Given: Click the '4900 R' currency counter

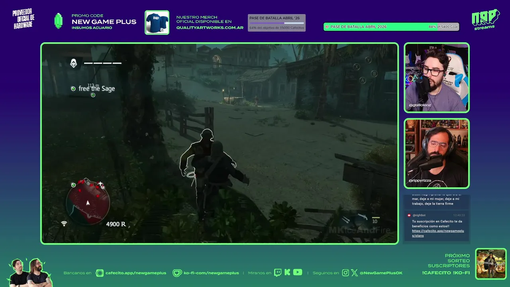Looking at the screenshot, I should [x=116, y=224].
